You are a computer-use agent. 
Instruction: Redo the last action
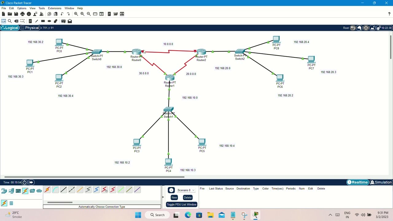(x=68, y=14)
